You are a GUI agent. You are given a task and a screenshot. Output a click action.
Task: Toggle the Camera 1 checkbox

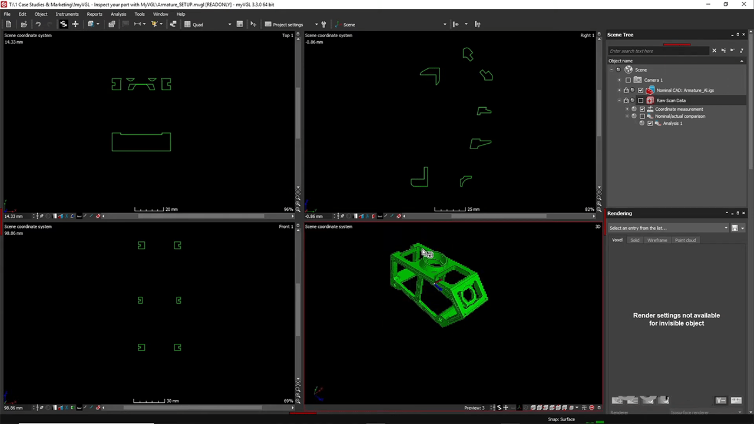(628, 80)
